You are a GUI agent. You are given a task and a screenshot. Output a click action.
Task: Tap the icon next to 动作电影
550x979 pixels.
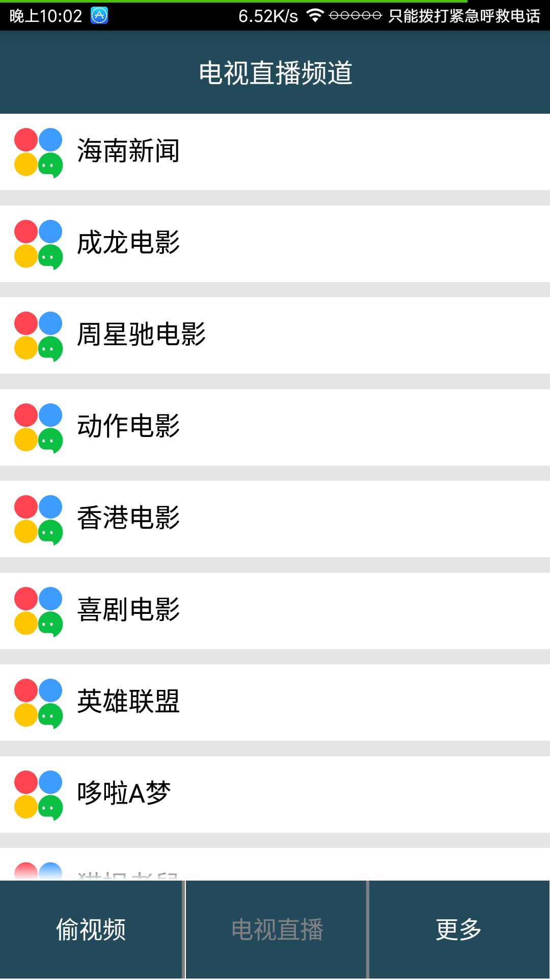[39, 428]
